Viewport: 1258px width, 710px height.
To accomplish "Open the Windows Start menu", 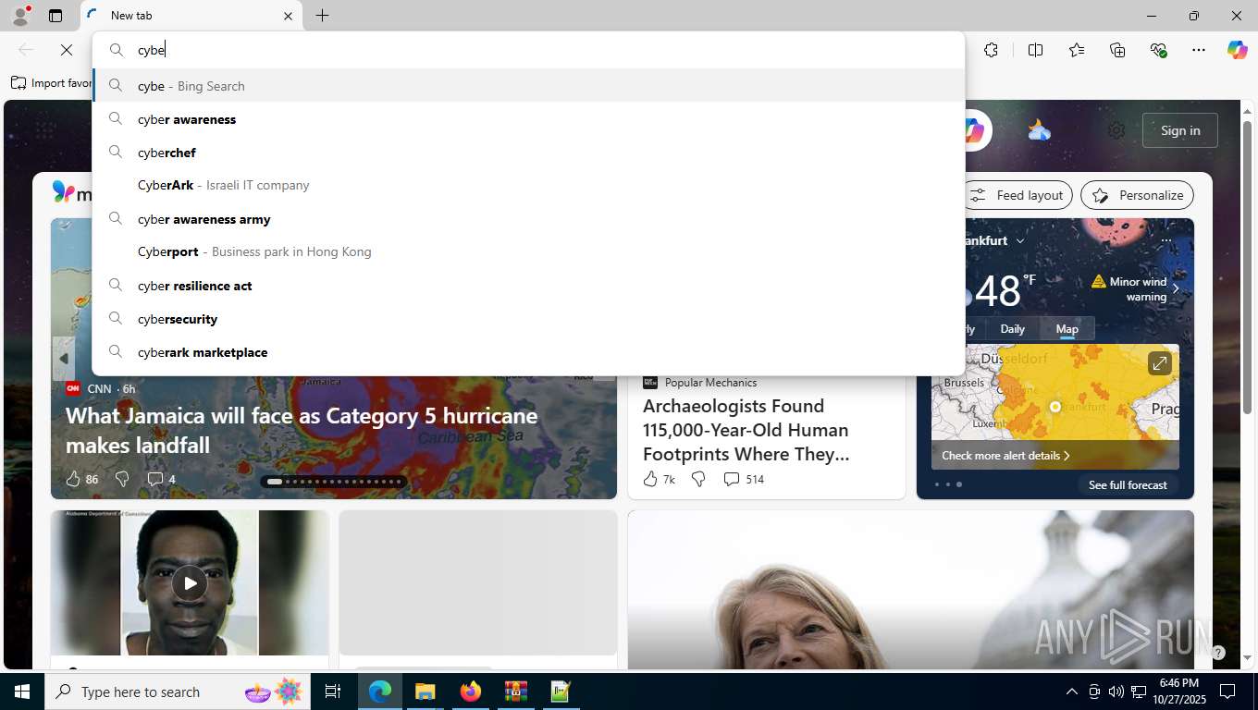I will click(22, 692).
